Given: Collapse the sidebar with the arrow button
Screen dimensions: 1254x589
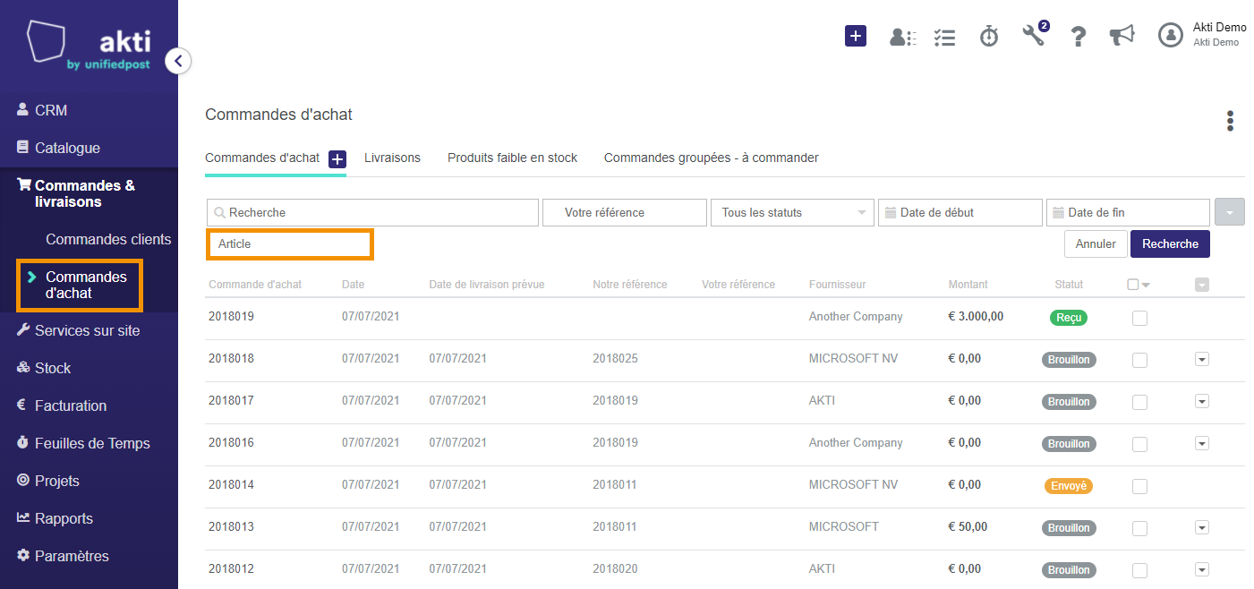Looking at the screenshot, I should tap(178, 61).
